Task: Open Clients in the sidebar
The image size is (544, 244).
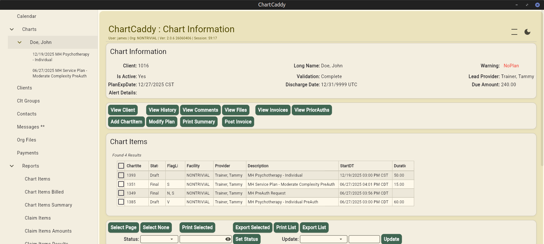Action: [x=24, y=88]
